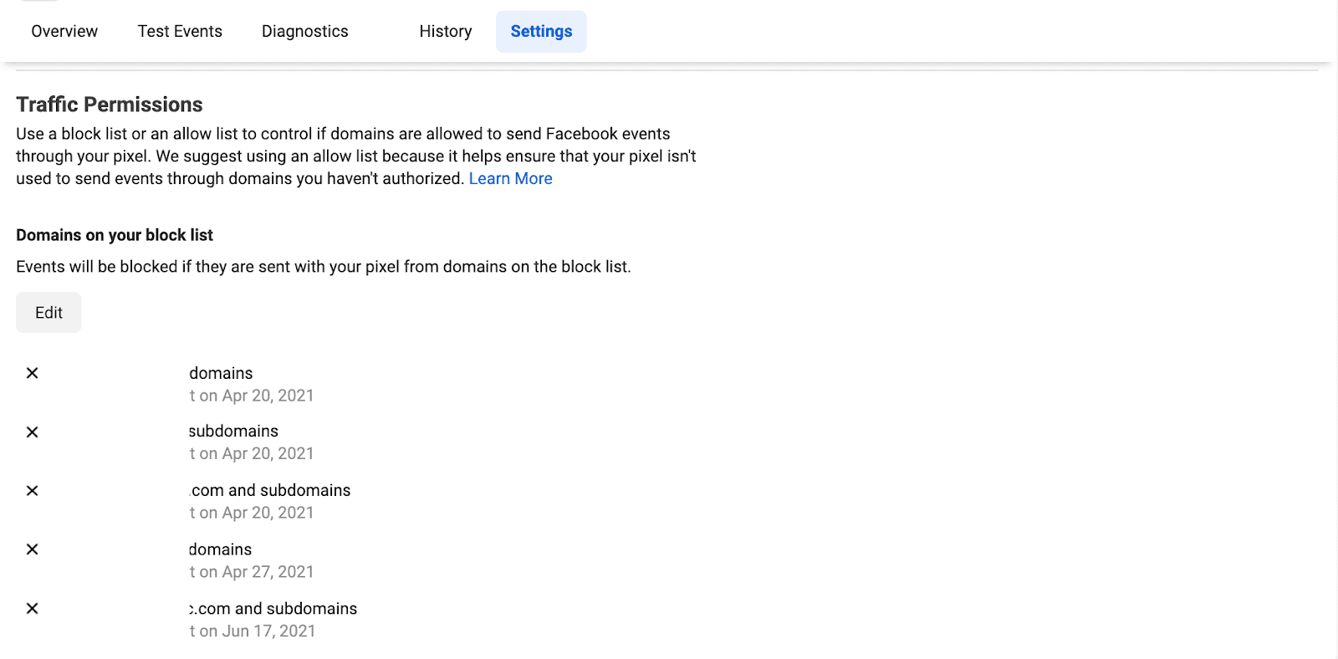
Task: Open the Test Events tab
Action: 180,31
